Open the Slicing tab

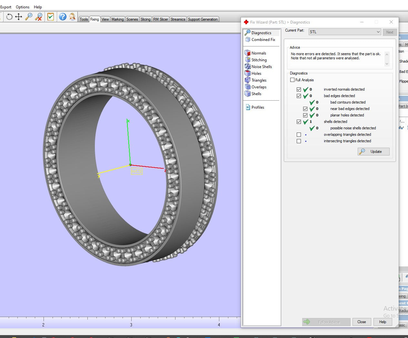click(145, 19)
